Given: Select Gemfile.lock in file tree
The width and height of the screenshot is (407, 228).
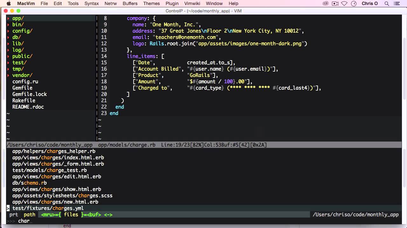Looking at the screenshot, I should [x=30, y=94].
